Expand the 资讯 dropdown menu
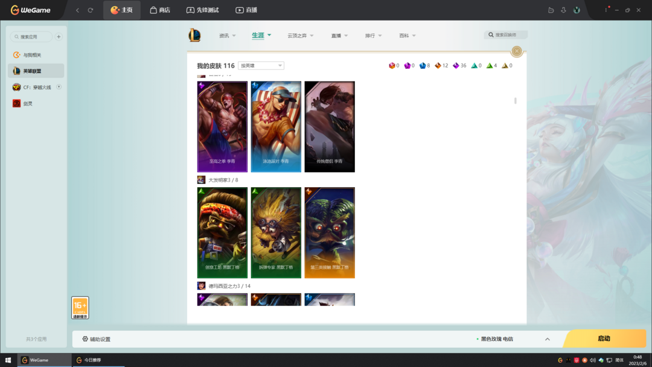 click(227, 36)
